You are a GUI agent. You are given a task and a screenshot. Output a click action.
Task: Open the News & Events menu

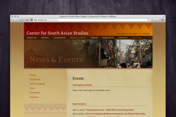click(x=78, y=38)
